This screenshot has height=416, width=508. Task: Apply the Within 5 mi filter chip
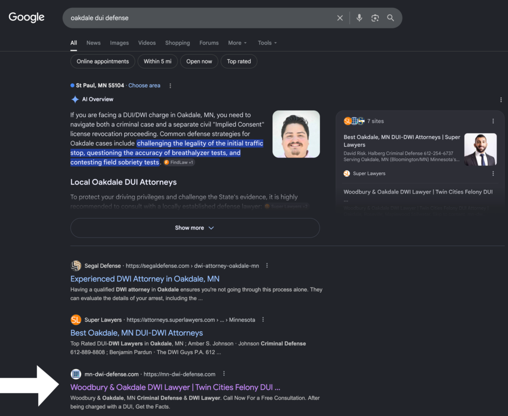pos(157,61)
